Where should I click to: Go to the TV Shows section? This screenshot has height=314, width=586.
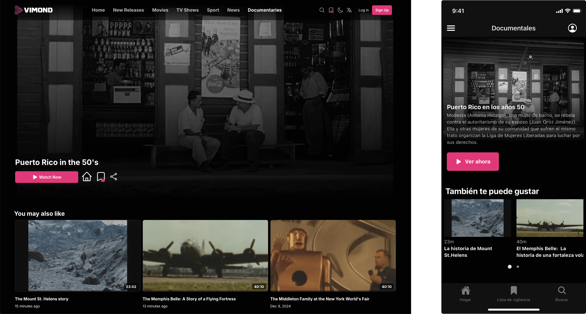click(x=188, y=10)
